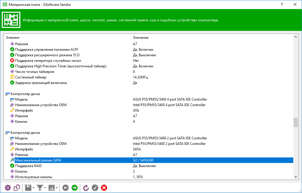Click the motherboard module icon in green banner
Image resolution: width=302 pixels, height=193 pixels.
11,20
